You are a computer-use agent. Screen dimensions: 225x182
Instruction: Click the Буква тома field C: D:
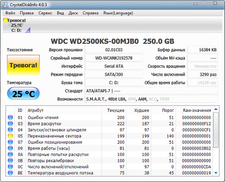[x=114, y=83]
